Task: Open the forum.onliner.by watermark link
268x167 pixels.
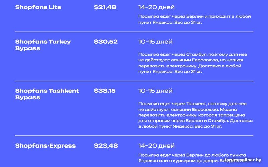Action: [x=244, y=160]
